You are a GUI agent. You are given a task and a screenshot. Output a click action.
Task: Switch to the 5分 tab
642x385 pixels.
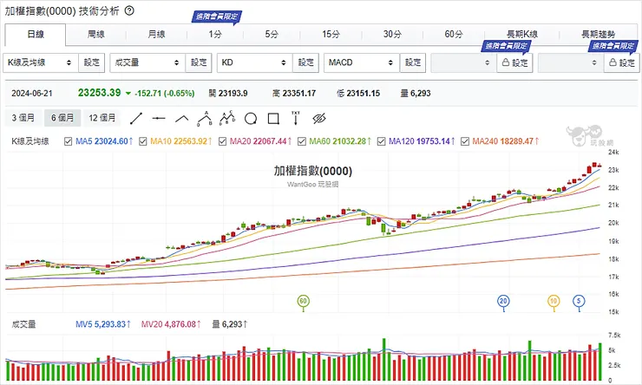point(272,35)
